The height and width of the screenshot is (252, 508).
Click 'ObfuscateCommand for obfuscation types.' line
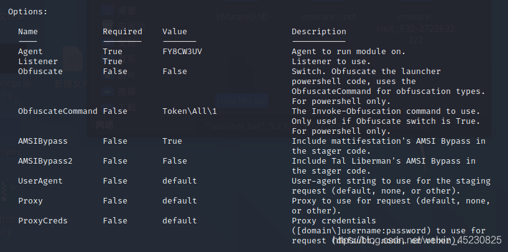389,91
